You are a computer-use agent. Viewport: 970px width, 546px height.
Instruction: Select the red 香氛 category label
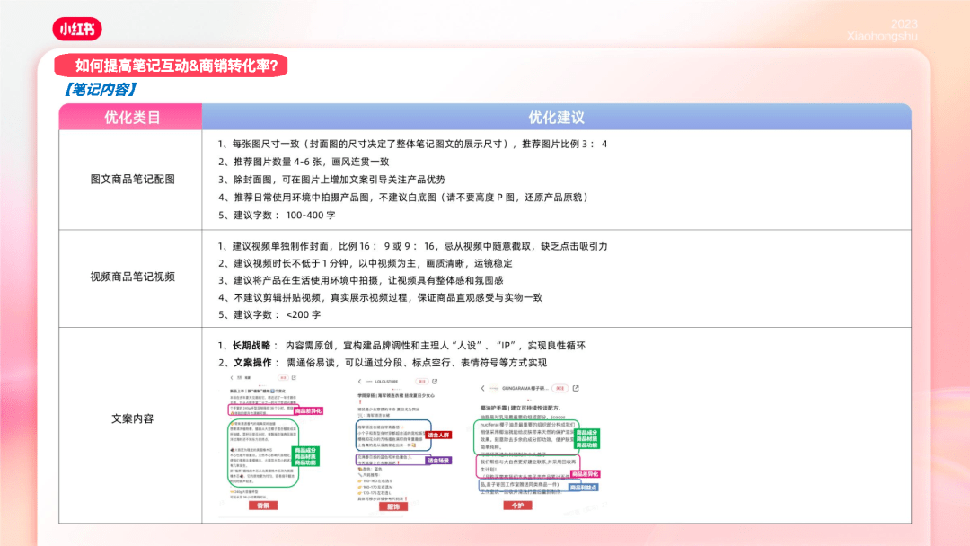tap(262, 506)
